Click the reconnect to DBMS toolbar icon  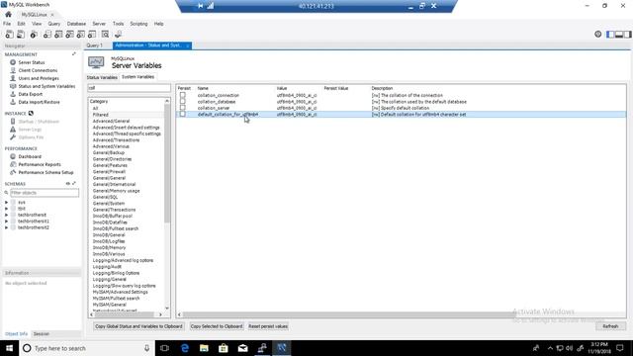119,35
